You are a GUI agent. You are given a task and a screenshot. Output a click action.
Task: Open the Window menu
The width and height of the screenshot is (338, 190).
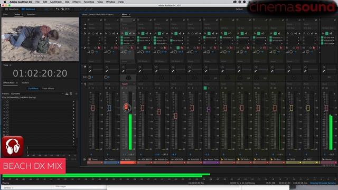[x=110, y=2]
